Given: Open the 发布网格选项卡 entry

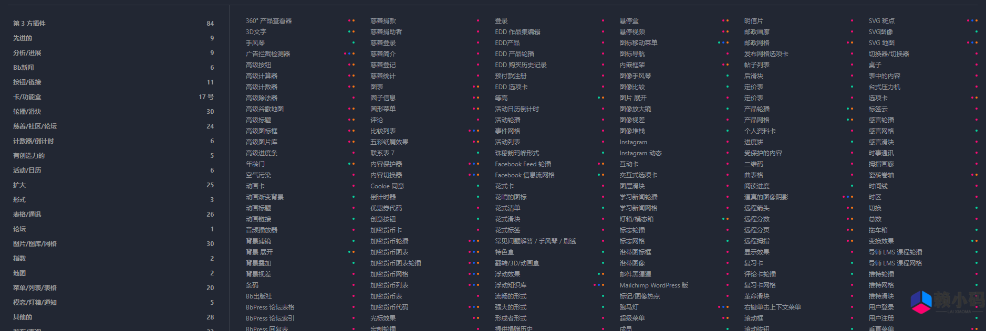Looking at the screenshot, I should pos(766,54).
